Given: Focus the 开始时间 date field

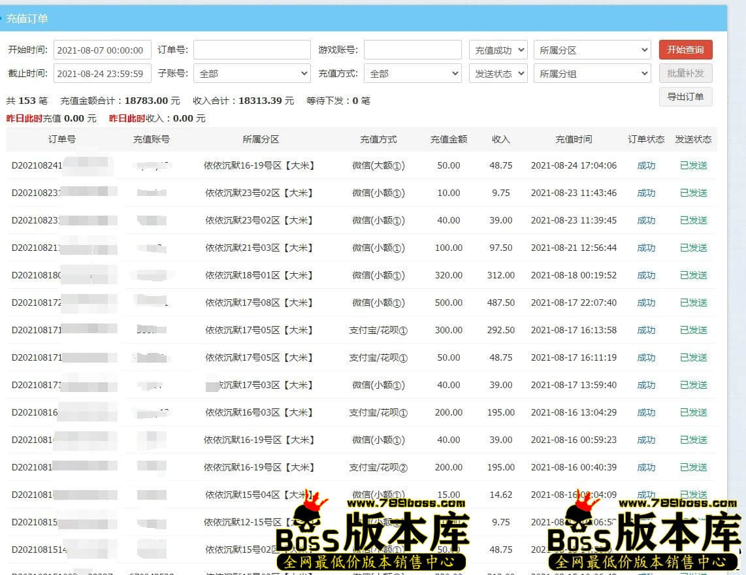Looking at the screenshot, I should [x=102, y=50].
